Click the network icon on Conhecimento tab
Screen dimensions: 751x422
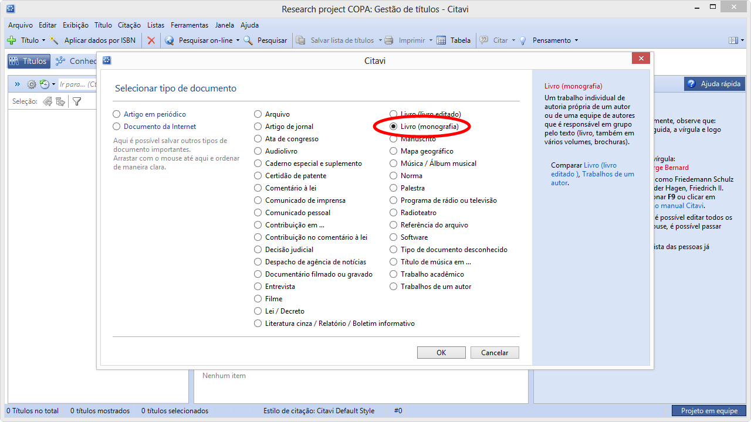[x=60, y=61]
